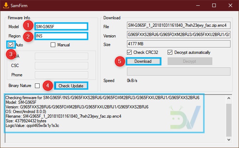Click the log area vertical scrollbar
Screen dimensions: 239x148
233,118
